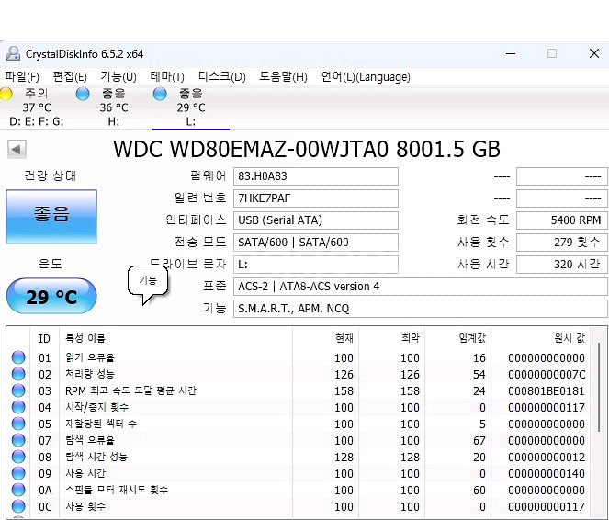This screenshot has height=520, width=609.
Task: Click the disk model title WDC WD80EMAZ-00WJTA0
Action: pos(251,149)
